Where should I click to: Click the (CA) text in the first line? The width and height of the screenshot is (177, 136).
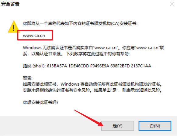[x=115, y=24]
